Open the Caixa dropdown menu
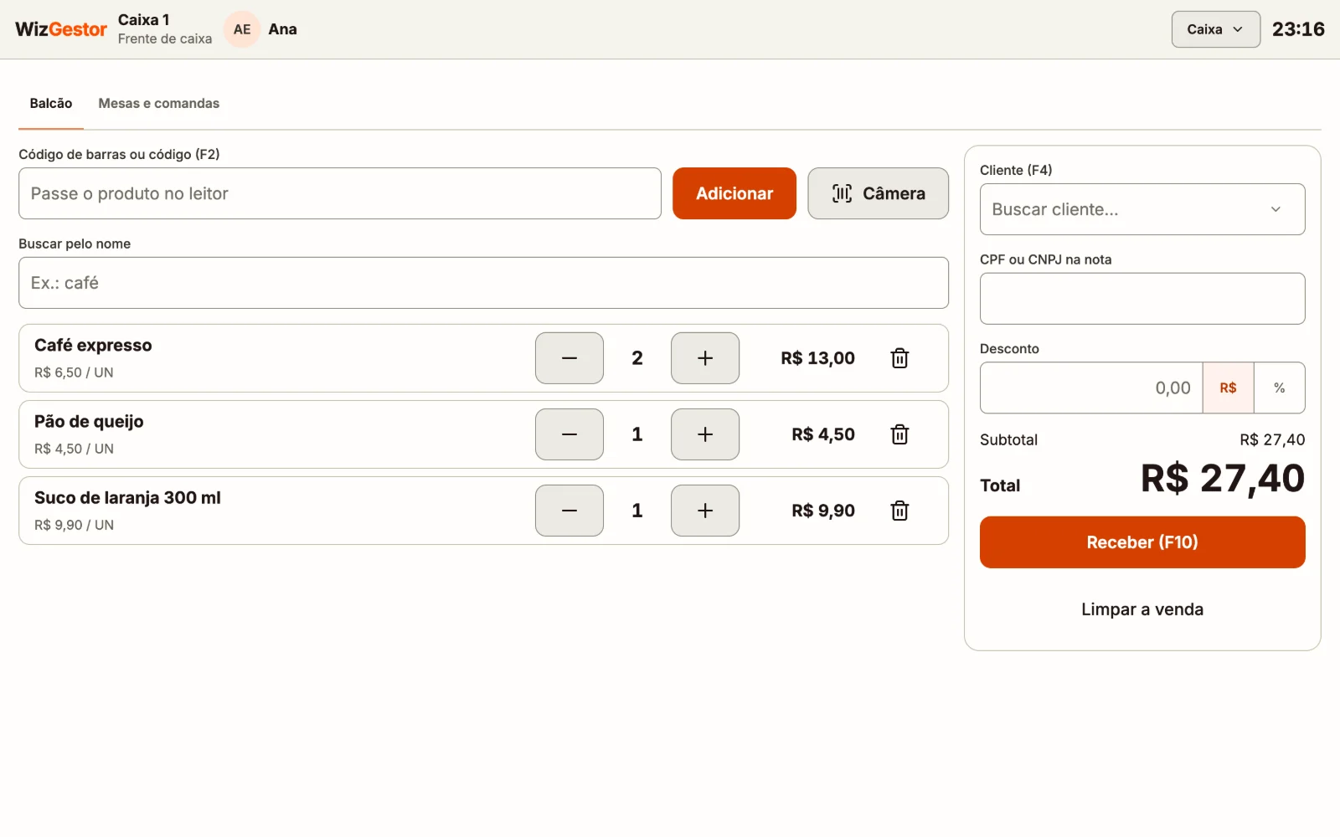The height and width of the screenshot is (837, 1340). tap(1215, 29)
